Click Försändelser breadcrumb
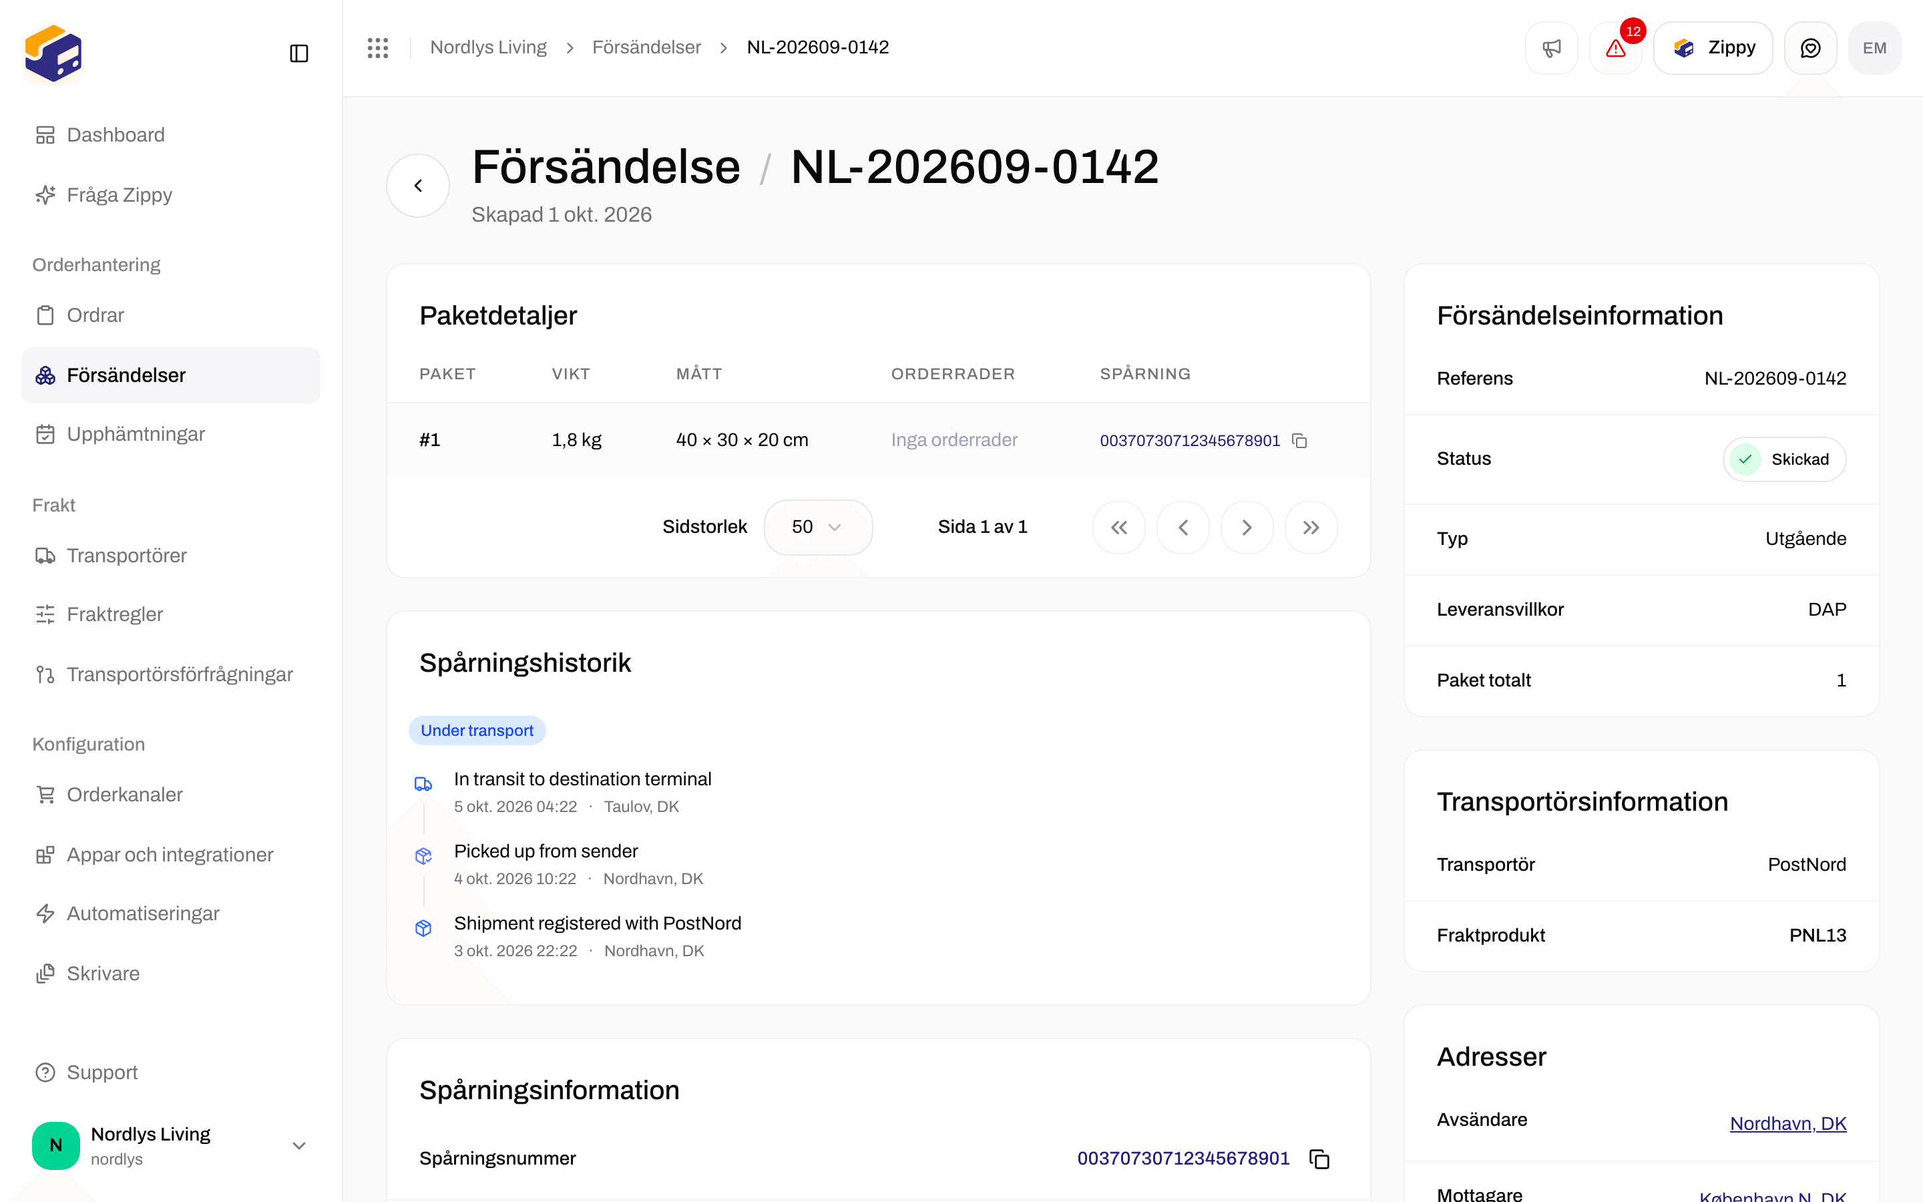 point(646,47)
